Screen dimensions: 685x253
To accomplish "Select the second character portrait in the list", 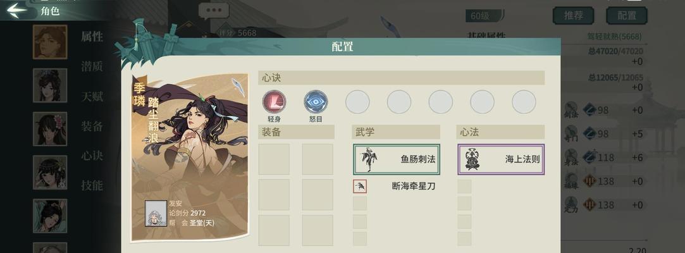I will pyautogui.click(x=50, y=85).
